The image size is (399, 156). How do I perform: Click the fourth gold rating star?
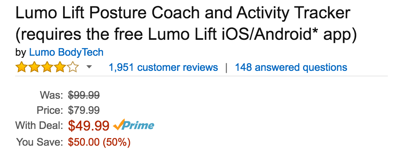(x=60, y=67)
